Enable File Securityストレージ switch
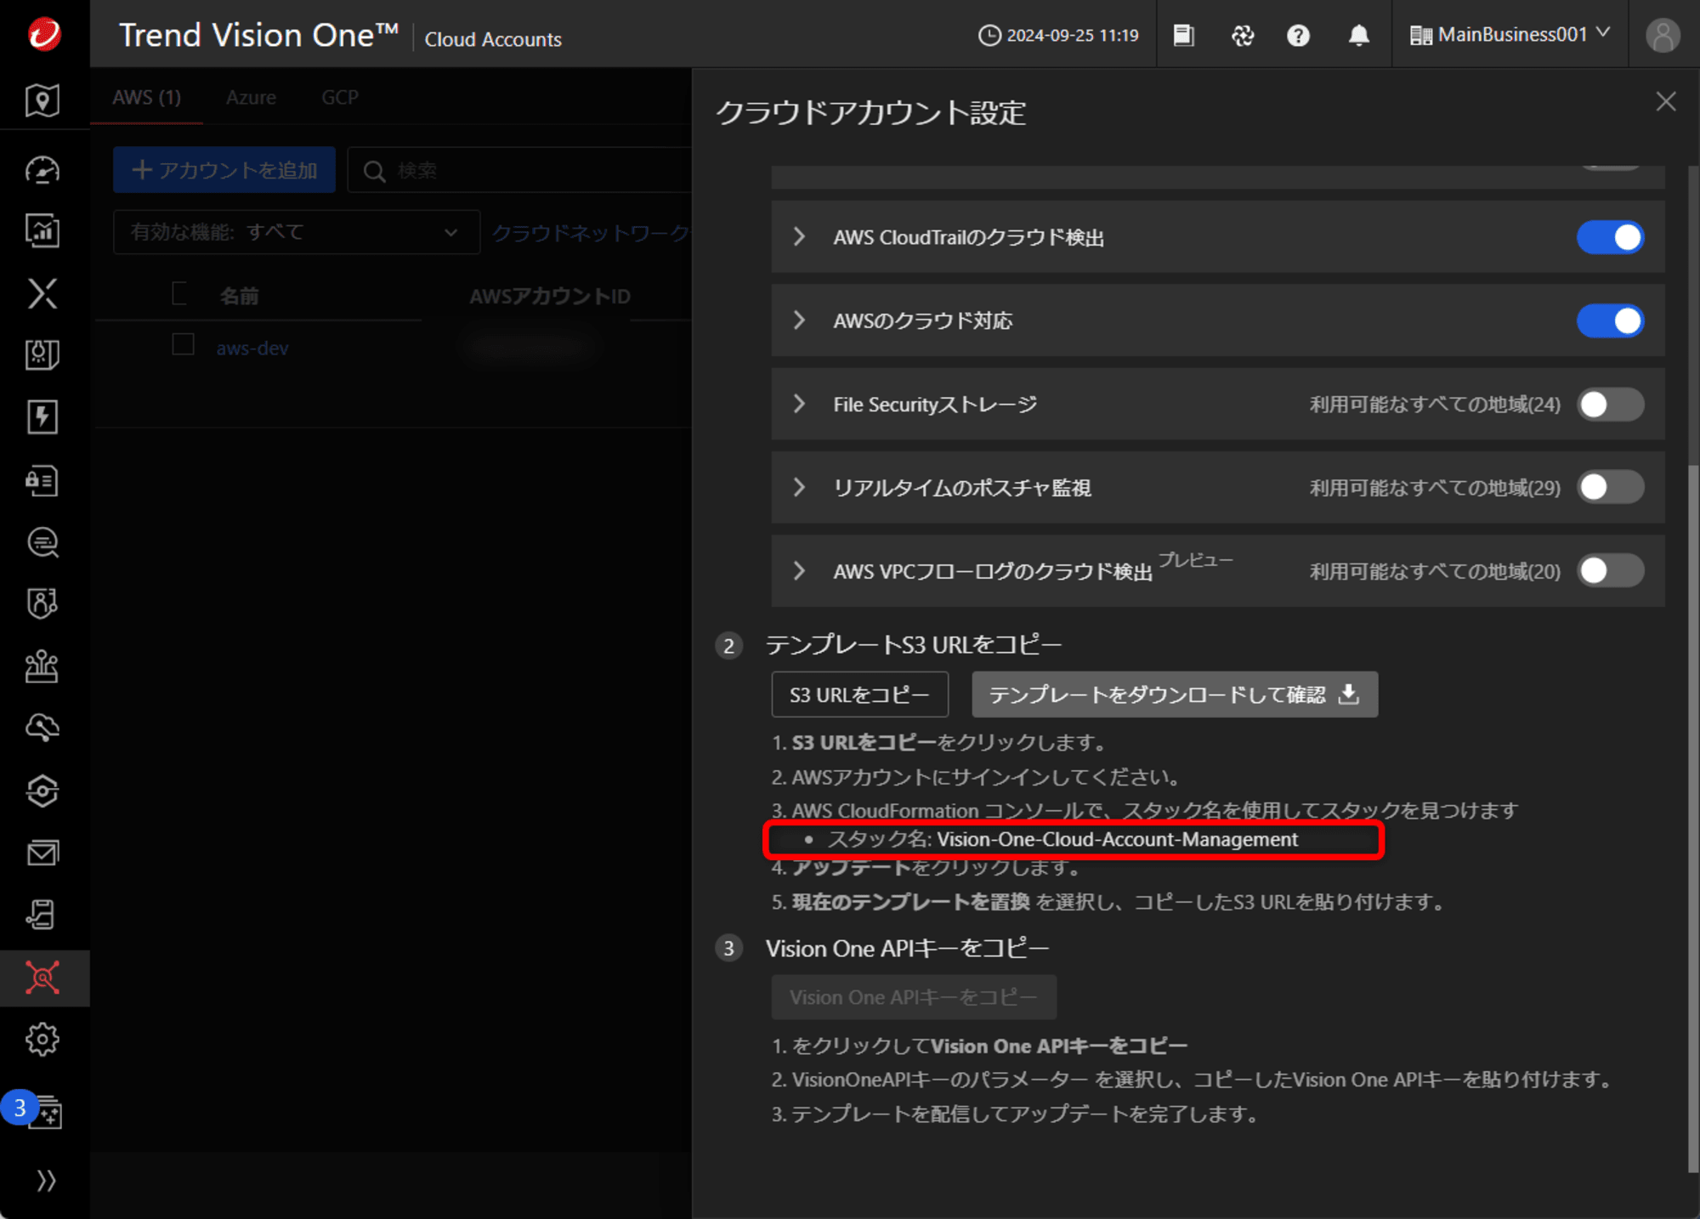Screen dimensions: 1700x1219 pos(1610,404)
